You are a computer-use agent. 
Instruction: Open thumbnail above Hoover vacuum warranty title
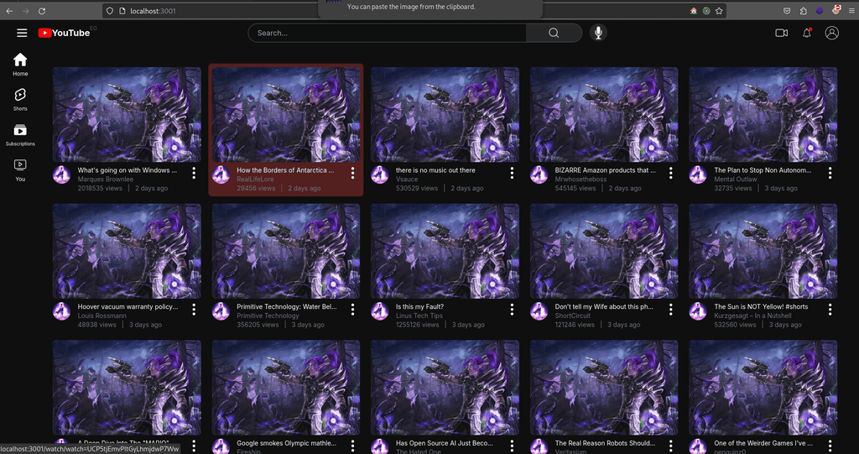tap(127, 251)
